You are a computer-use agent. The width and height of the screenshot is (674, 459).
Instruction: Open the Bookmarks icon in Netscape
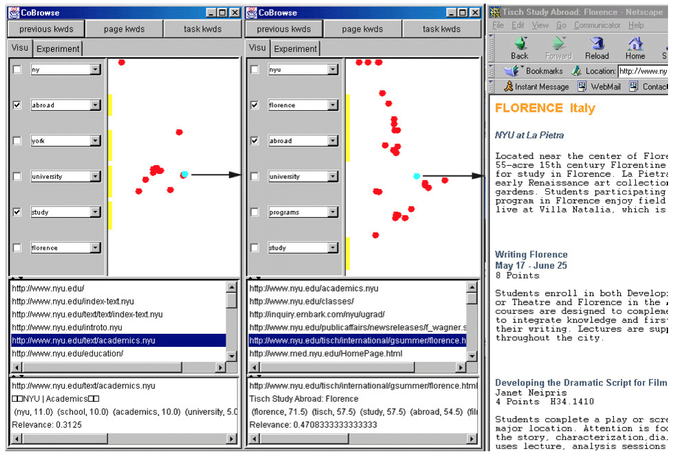(513, 71)
